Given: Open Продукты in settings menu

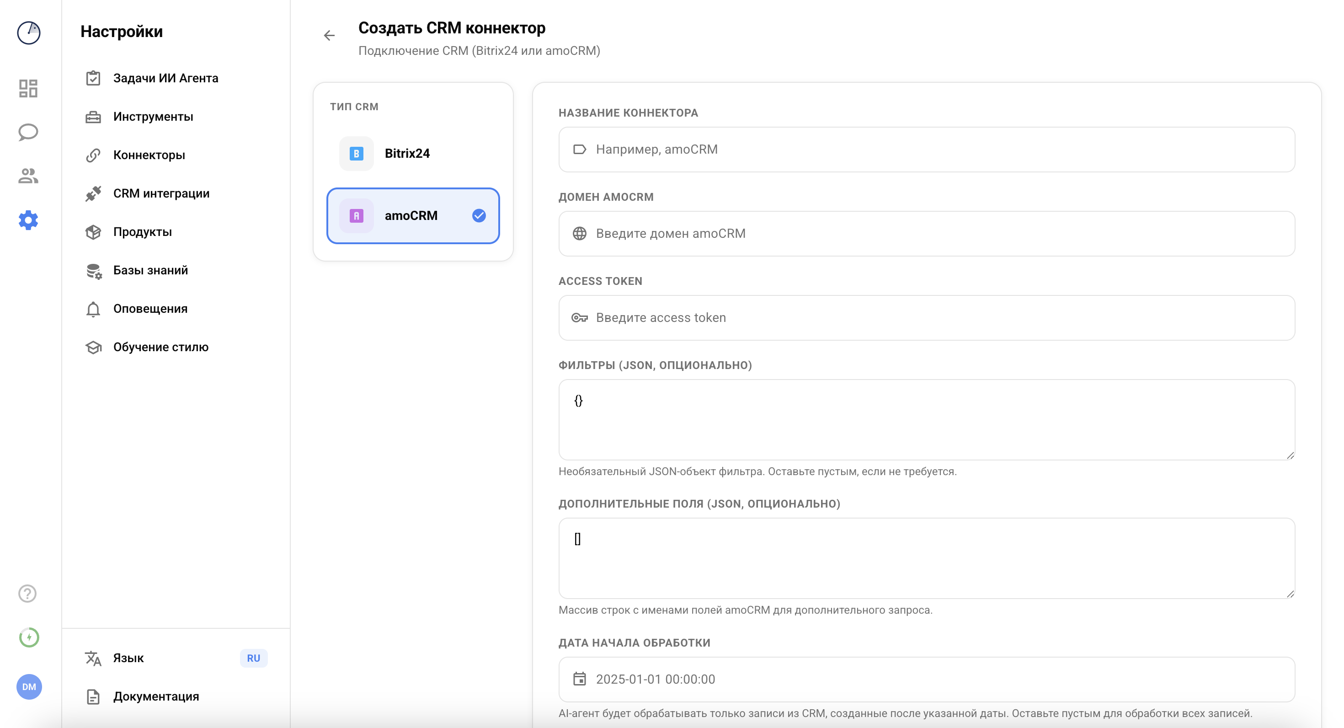Looking at the screenshot, I should [x=143, y=232].
